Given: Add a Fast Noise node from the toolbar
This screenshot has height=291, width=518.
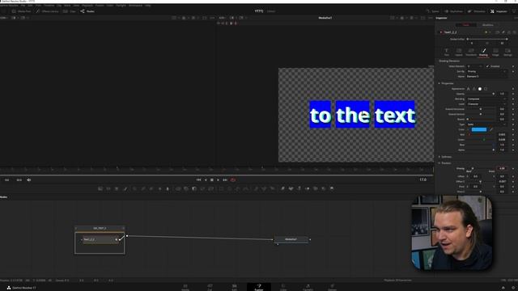Looking at the screenshot, I should pyautogui.click(x=108, y=188).
